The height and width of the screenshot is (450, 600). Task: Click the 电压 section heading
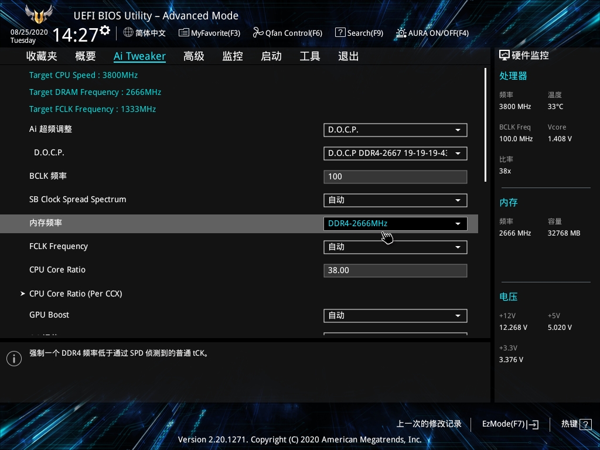[x=509, y=296]
